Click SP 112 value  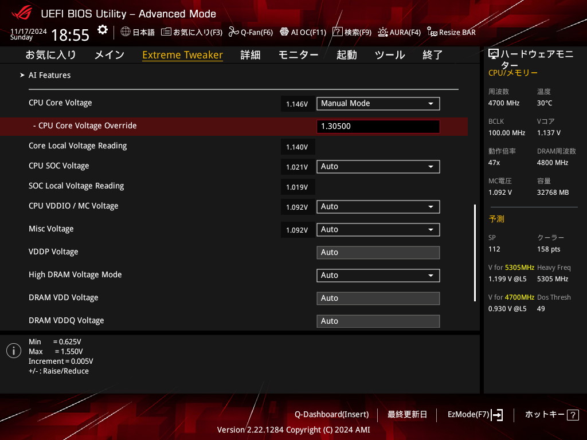click(x=494, y=249)
